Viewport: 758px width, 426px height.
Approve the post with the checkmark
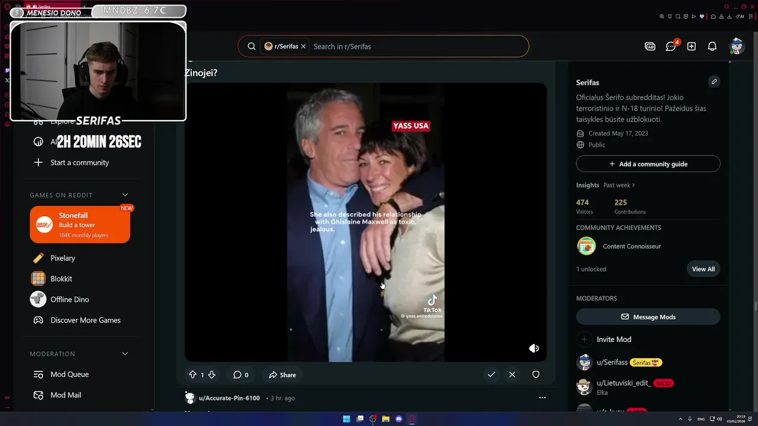click(x=492, y=375)
